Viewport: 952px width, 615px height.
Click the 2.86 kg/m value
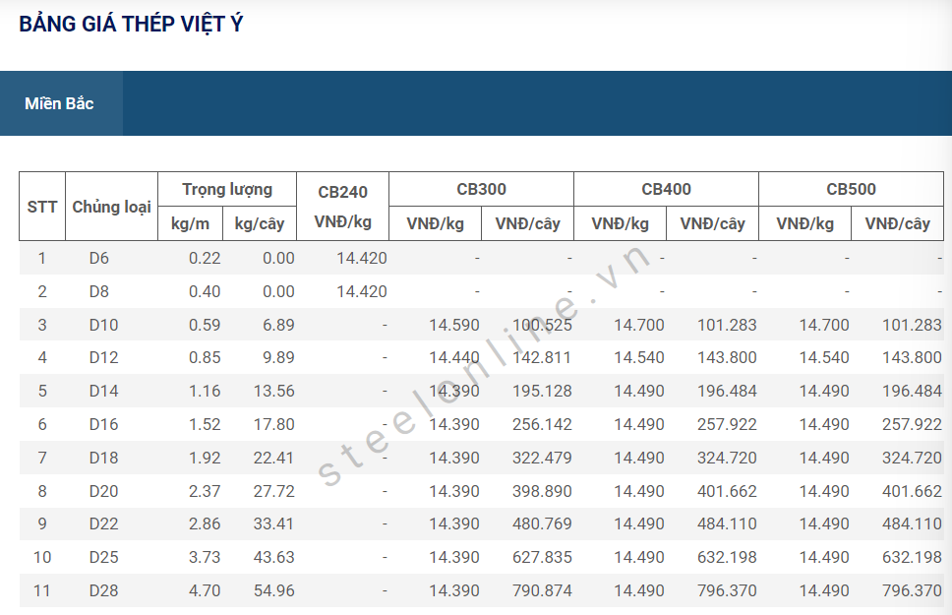[x=205, y=523]
